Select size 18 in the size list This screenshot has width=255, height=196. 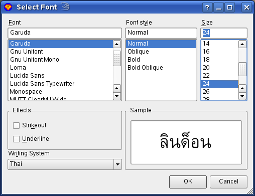tap(220, 60)
